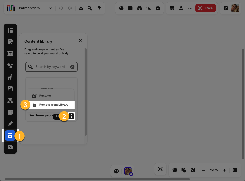The width and height of the screenshot is (245, 181).
Task: Click the three-dot menu on Doc Team item
Action: point(71,116)
